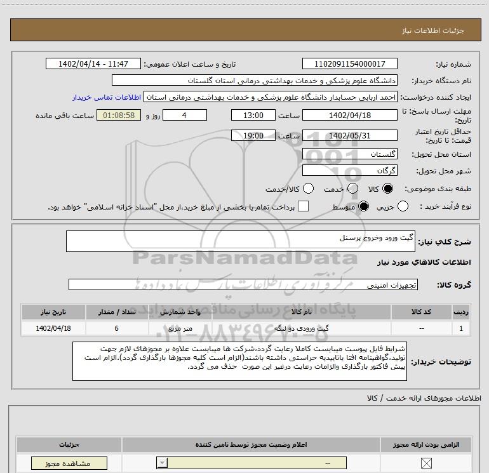This screenshot has width=489, height=473.
Task: Click the need number field 1102091154000017
Action: (x=349, y=64)
